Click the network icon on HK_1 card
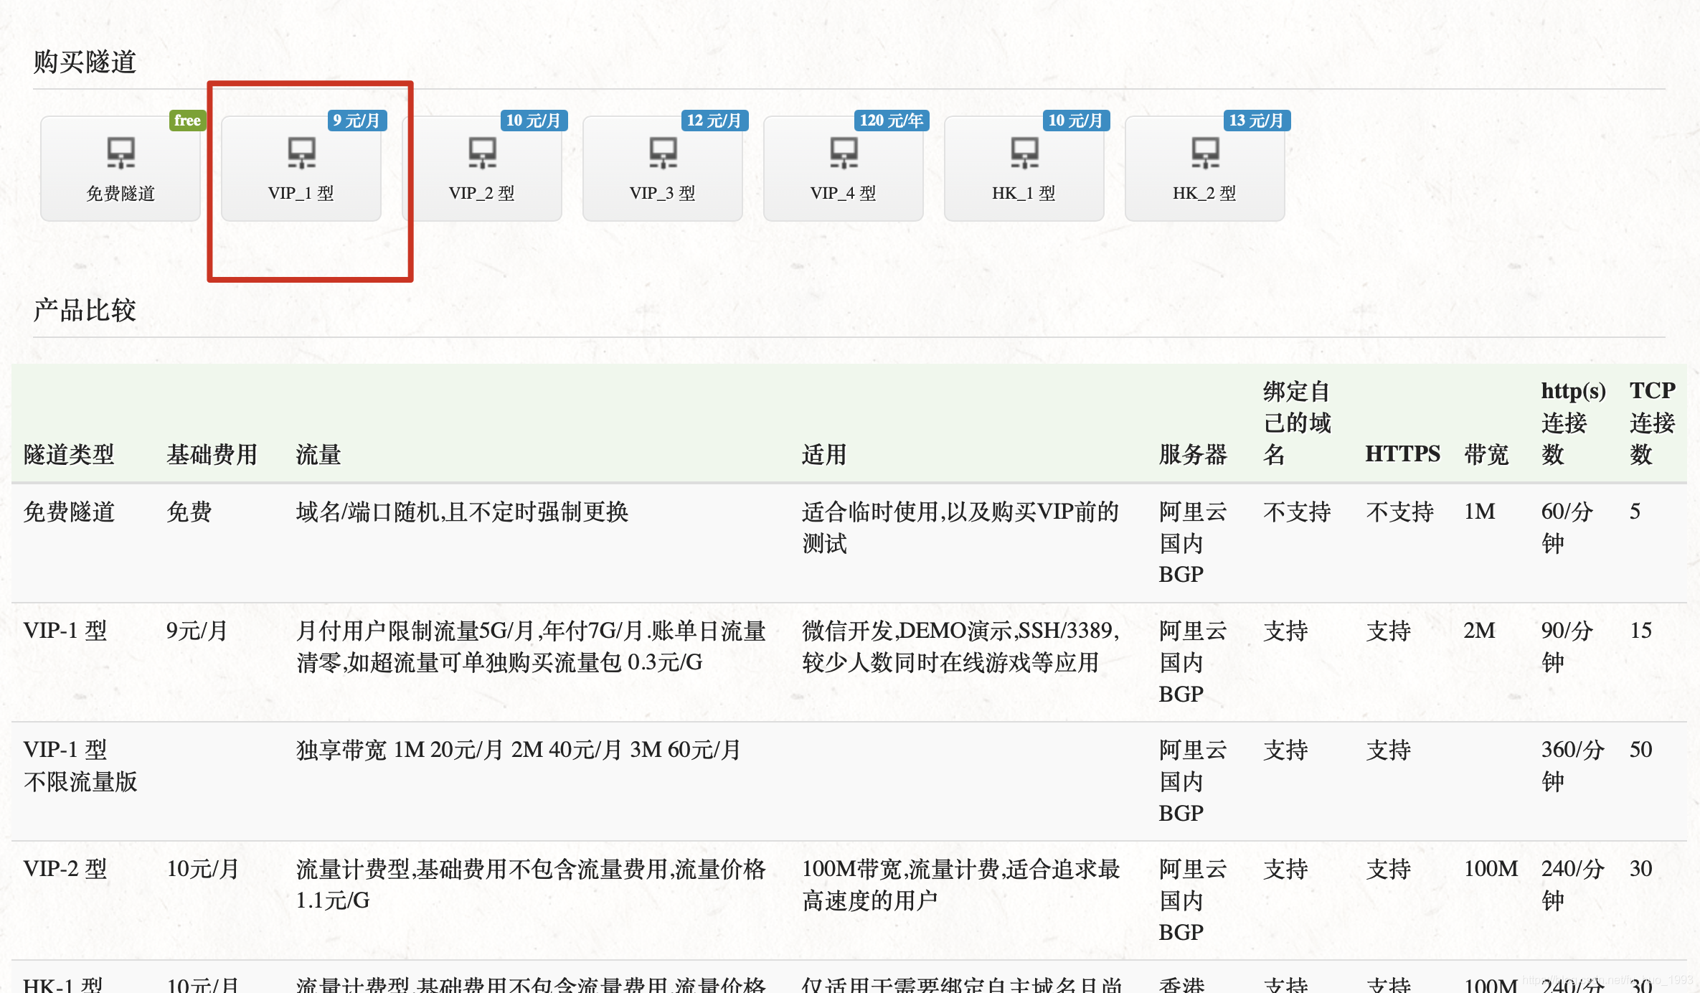 (x=1024, y=153)
